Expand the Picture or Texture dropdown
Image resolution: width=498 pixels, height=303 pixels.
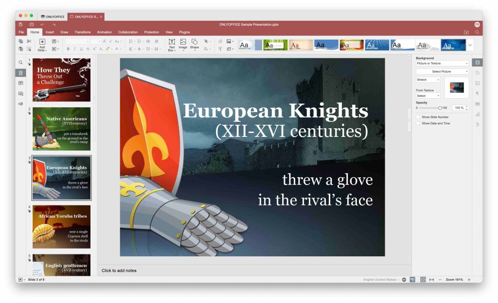(x=442, y=63)
